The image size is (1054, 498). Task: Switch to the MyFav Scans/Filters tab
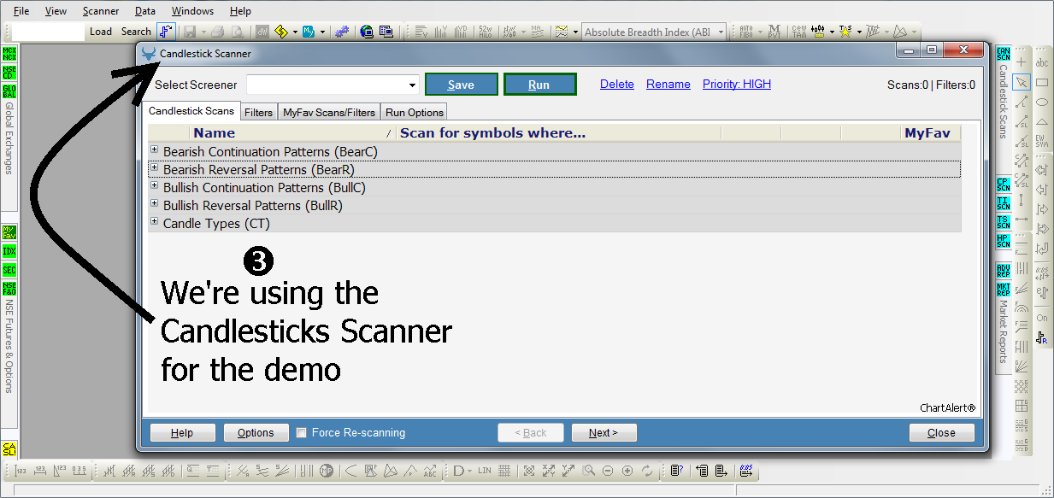coord(329,113)
